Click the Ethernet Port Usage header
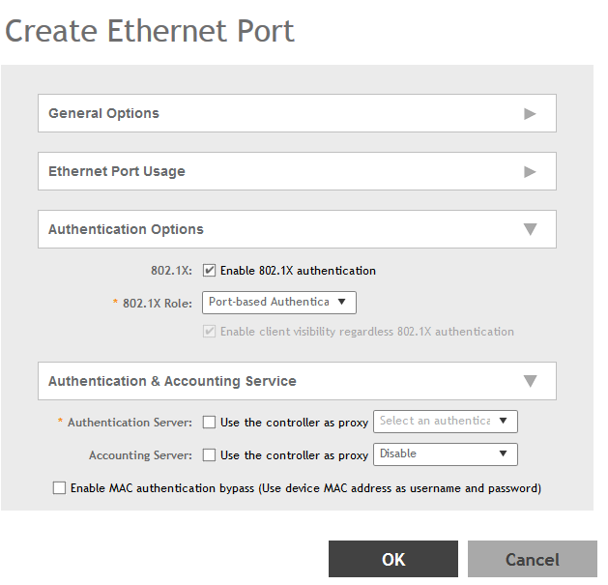 tap(117, 171)
